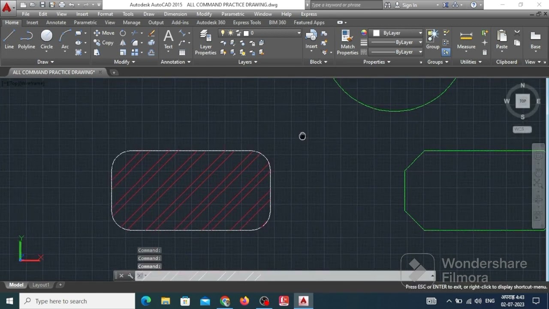Toggle layer lock padlock icon
Image resolution: width=549 pixels, height=309 pixels.
238,33
